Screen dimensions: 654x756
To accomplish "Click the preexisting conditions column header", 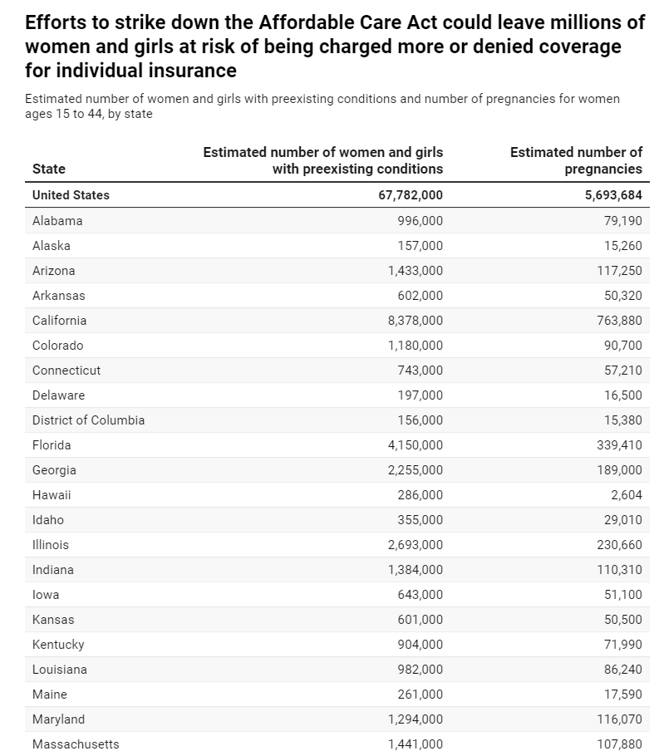I will point(322,160).
